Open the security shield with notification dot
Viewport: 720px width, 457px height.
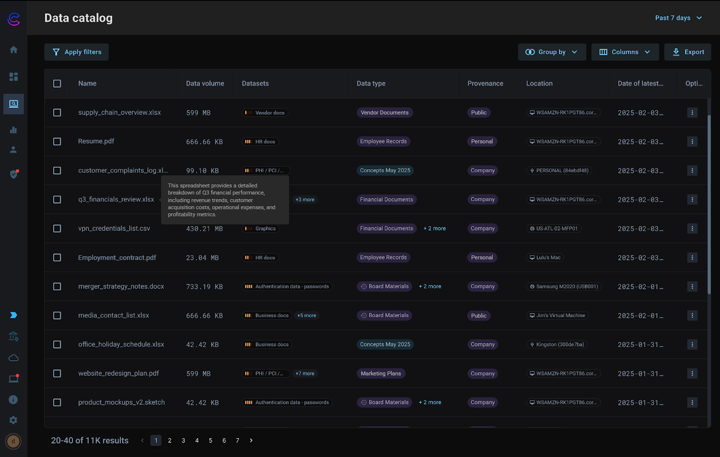(x=13, y=174)
